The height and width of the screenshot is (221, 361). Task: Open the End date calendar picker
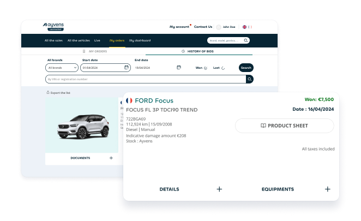179,67
